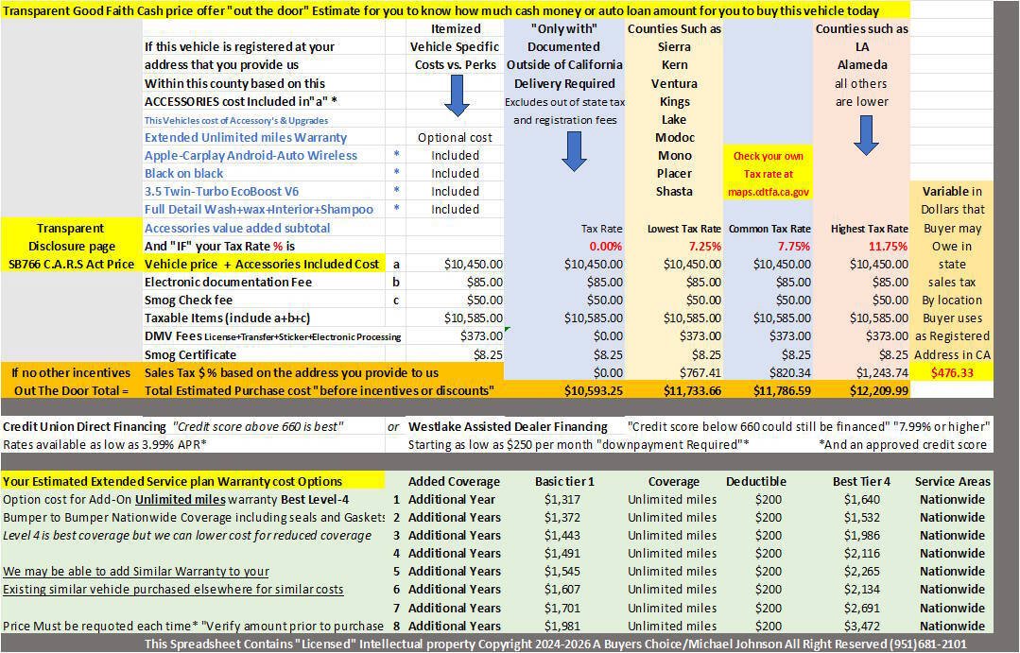1020x653 pixels.
Task: Click the Credit Union Direct Financing label
Action: click(84, 426)
